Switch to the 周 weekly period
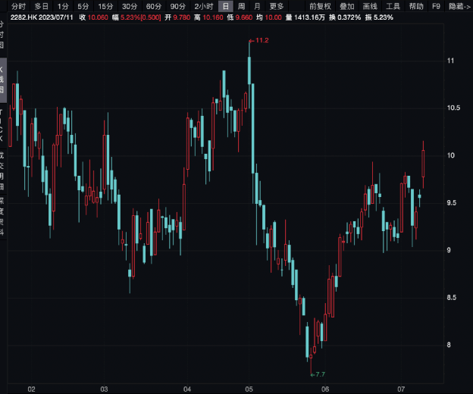Screen dimensions: 473x394 click(x=241, y=6)
